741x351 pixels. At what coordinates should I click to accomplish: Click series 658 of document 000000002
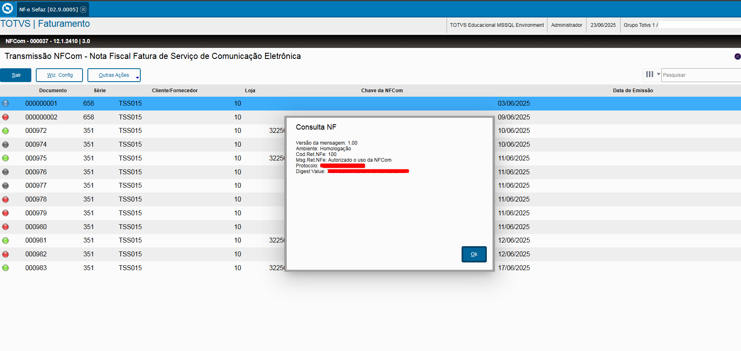point(89,117)
